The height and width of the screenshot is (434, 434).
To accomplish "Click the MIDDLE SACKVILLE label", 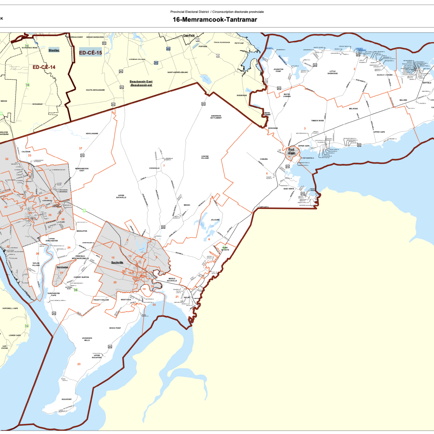I will click(x=172, y=280).
